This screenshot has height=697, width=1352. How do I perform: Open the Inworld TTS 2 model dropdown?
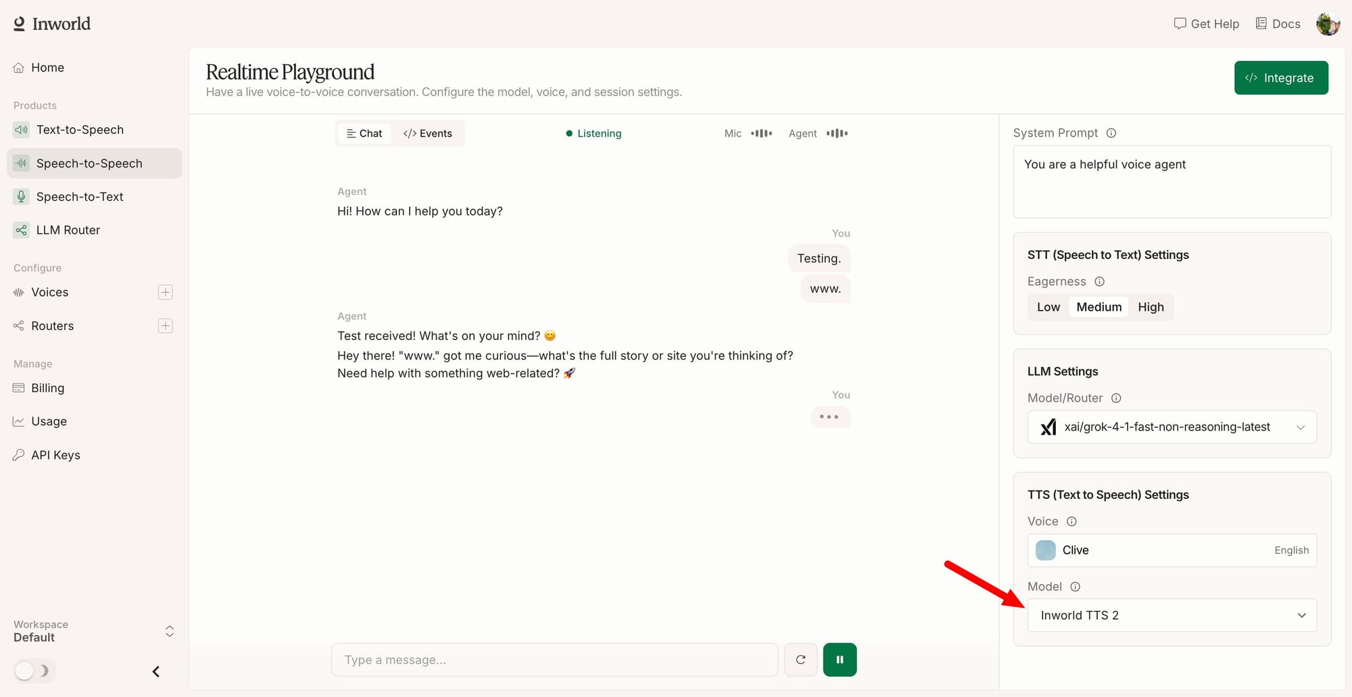tap(1172, 615)
